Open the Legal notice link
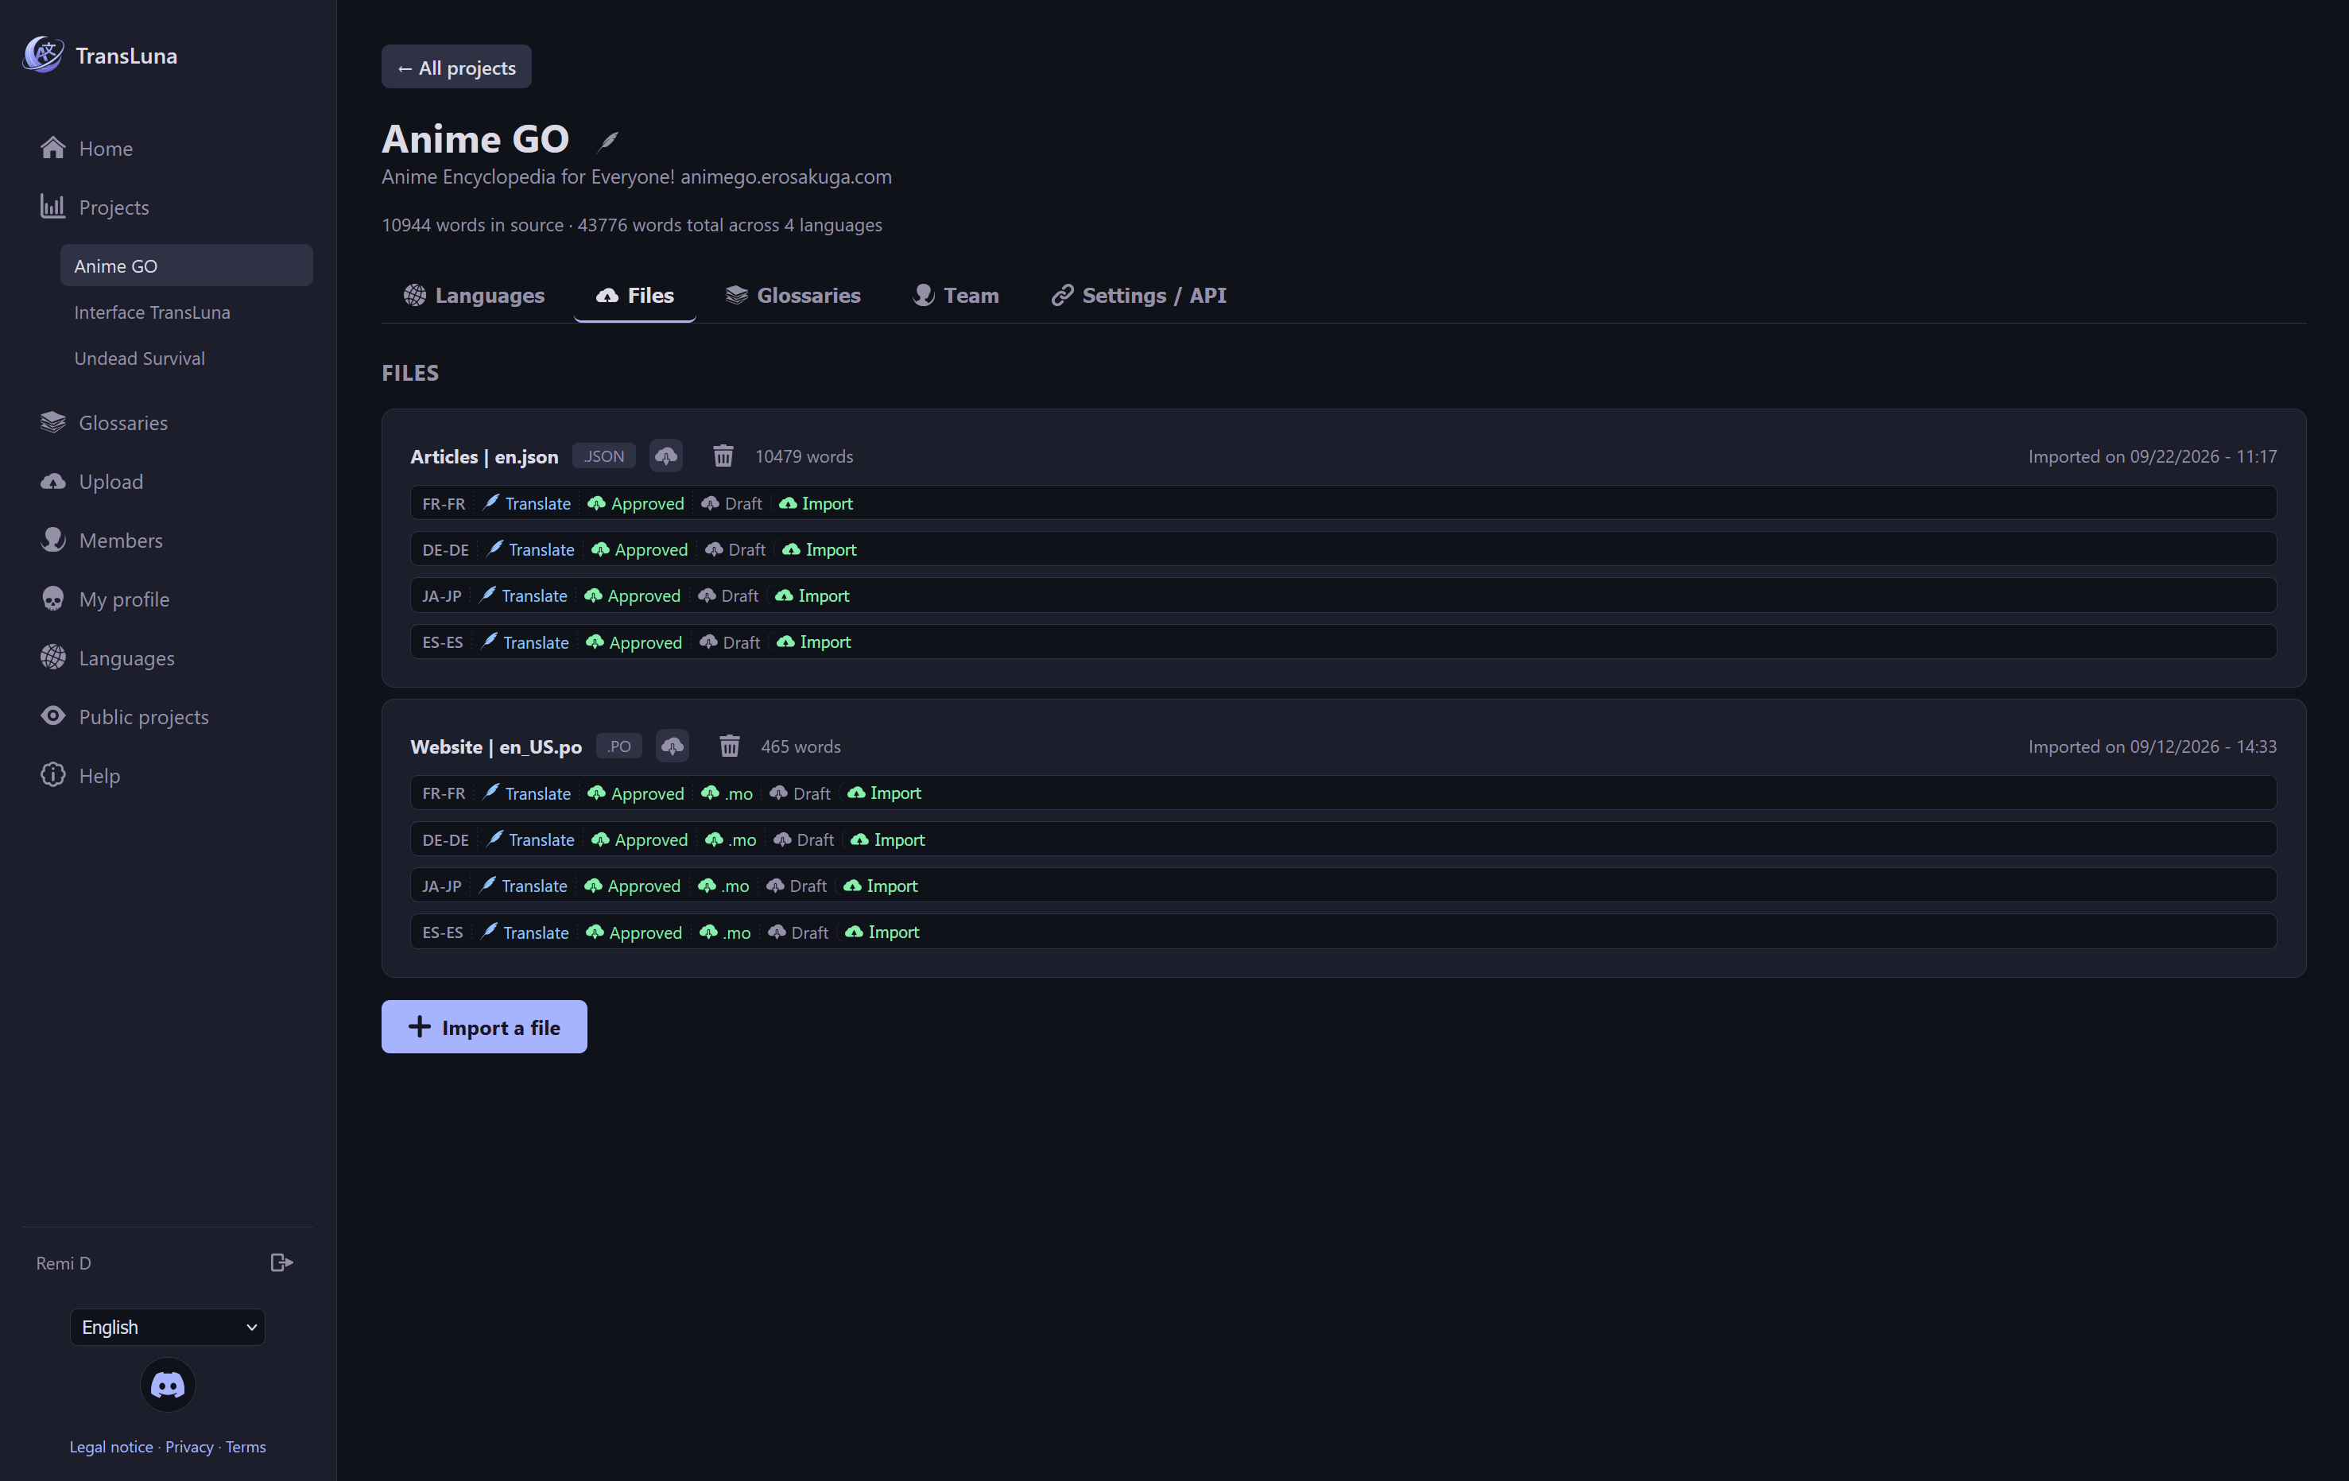The image size is (2349, 1481). coord(111,1446)
